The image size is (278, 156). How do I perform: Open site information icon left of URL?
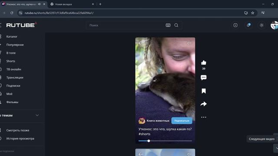(x=20, y=13)
